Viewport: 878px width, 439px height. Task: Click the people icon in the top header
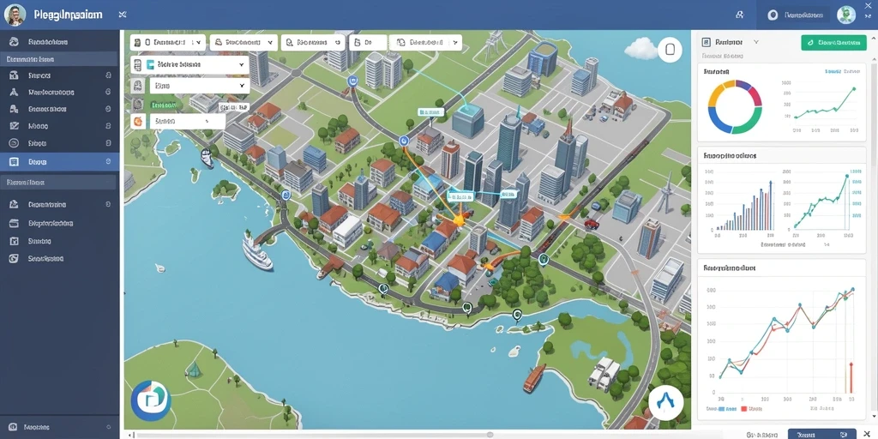click(740, 15)
